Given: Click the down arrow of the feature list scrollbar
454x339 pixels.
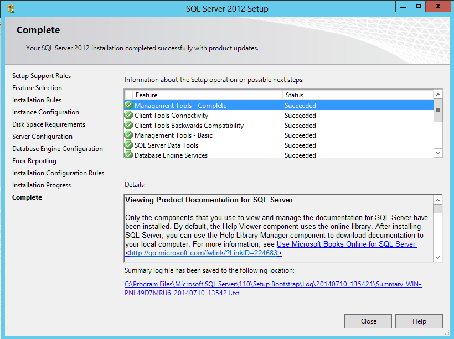Looking at the screenshot, I should (438, 153).
